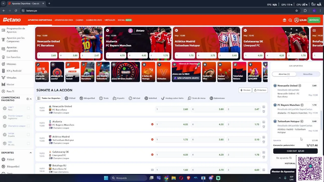This screenshot has width=324, height=182.
Task: Go to Casino en Vivo menu
Action: pos(94,20)
